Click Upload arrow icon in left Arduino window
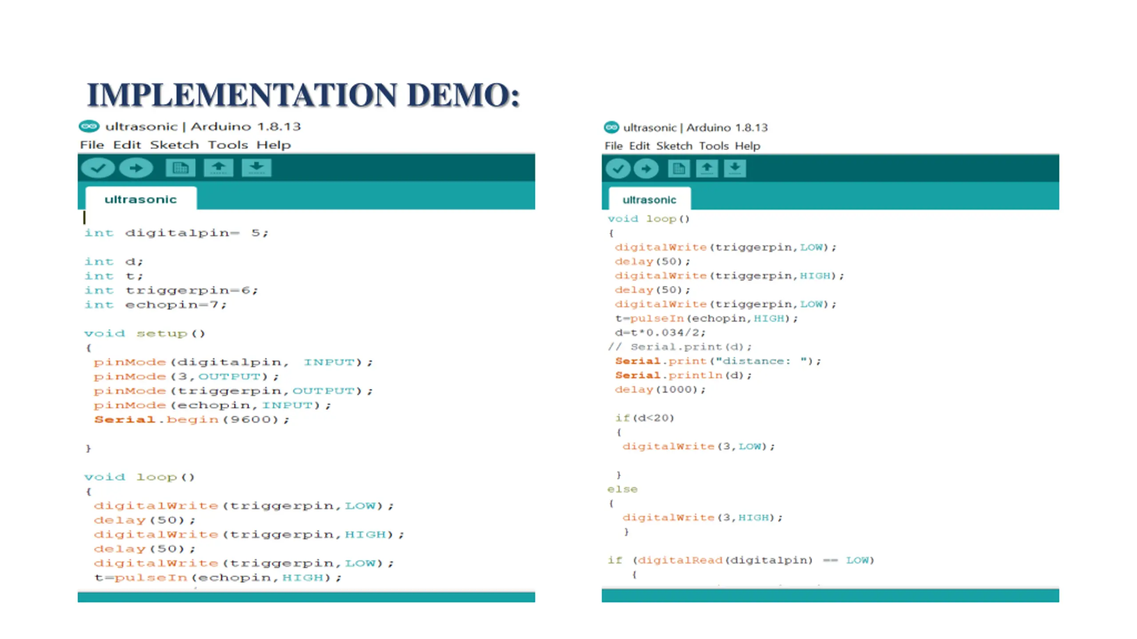1137x639 pixels. (x=136, y=168)
